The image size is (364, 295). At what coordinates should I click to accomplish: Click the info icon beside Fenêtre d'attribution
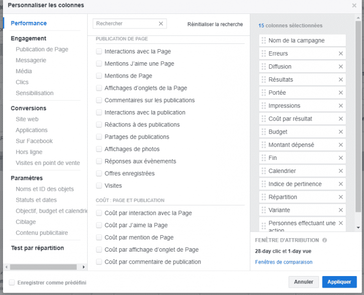[x=325, y=240]
